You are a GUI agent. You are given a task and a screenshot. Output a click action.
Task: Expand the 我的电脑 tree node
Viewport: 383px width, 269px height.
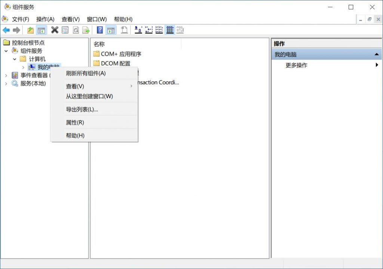click(23, 67)
